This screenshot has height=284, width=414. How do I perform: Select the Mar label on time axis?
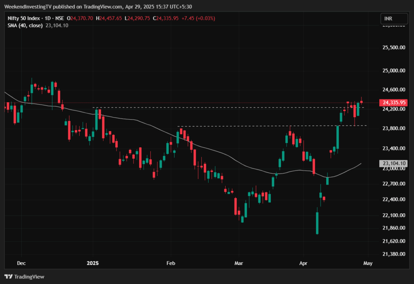(239, 263)
